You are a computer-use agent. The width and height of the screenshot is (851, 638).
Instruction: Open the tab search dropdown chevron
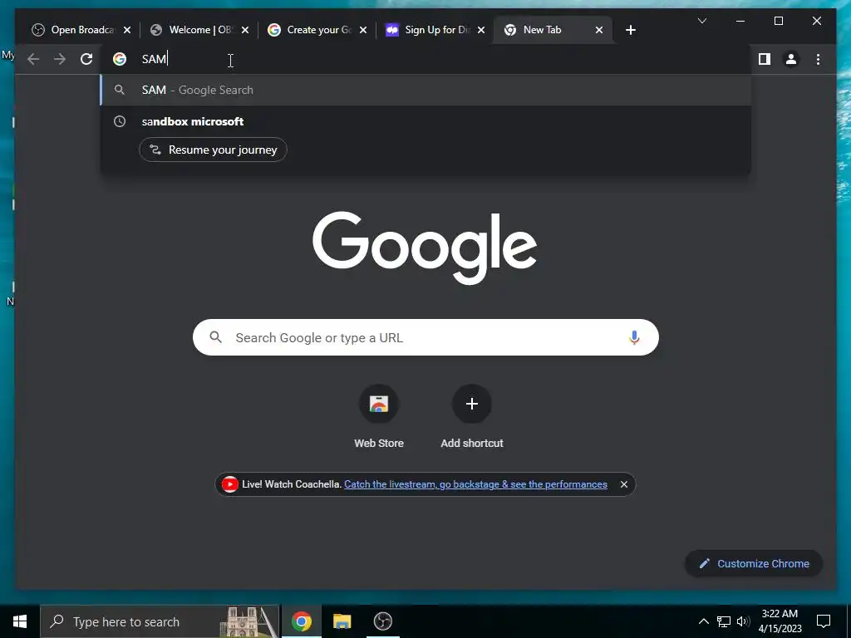701,21
